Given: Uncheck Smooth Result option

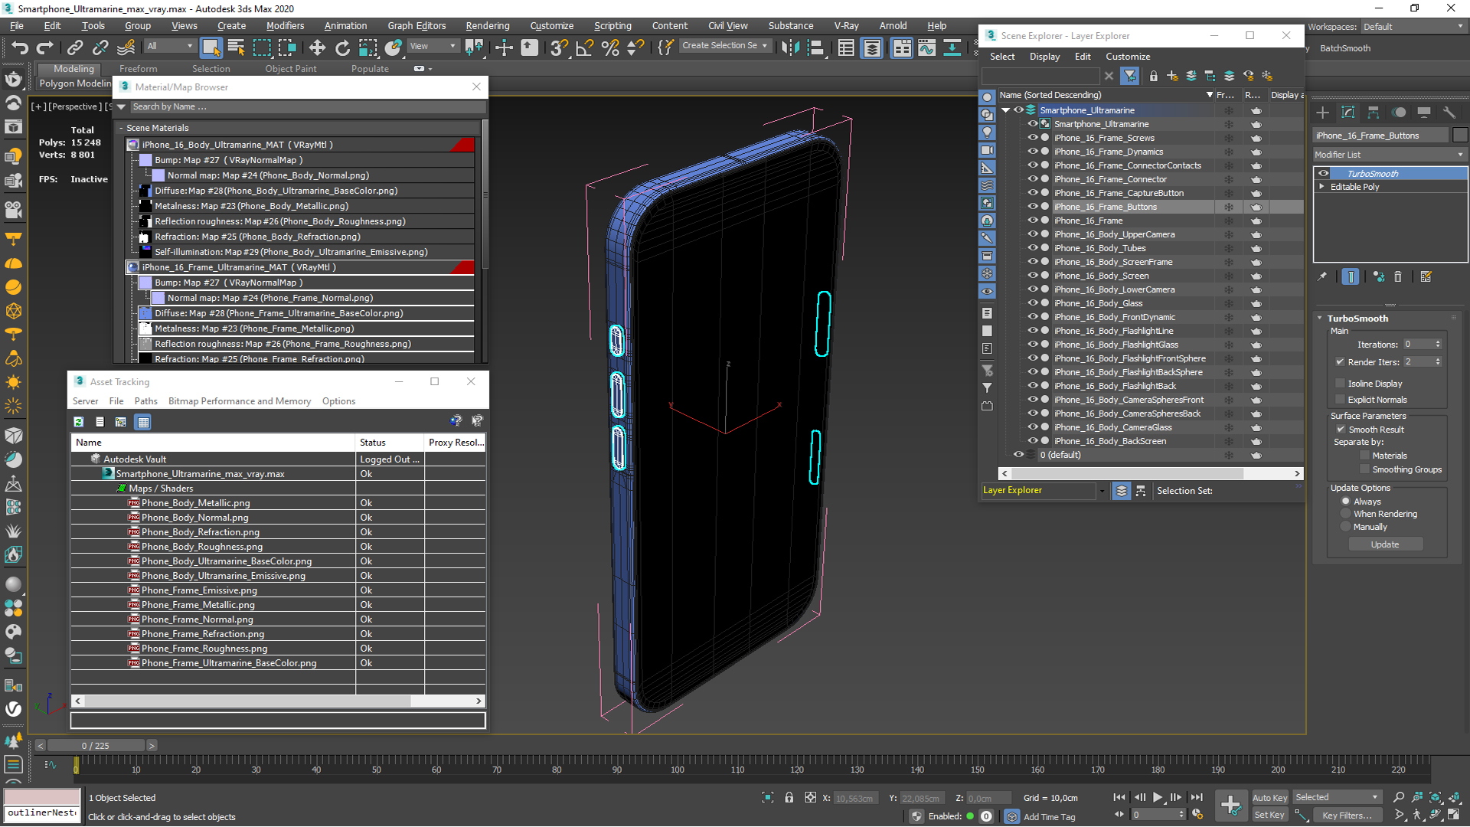Looking at the screenshot, I should pyautogui.click(x=1341, y=430).
